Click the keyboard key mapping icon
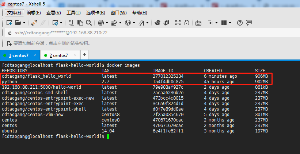 tap(198, 23)
